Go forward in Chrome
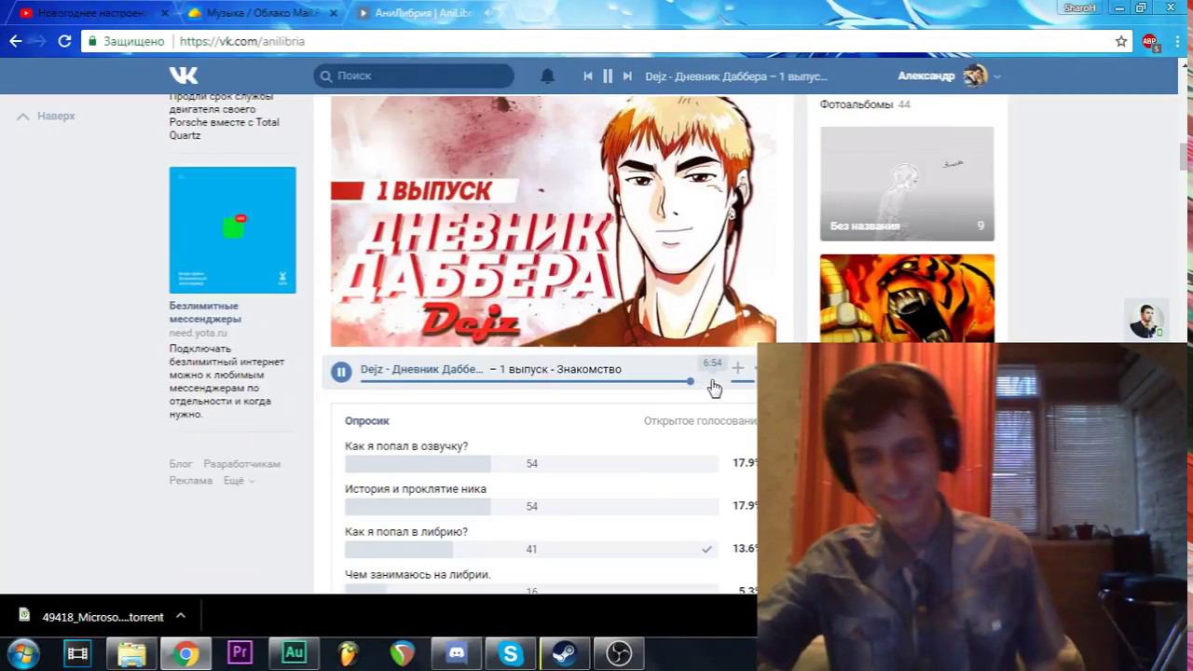Image resolution: width=1193 pixels, height=671 pixels. click(40, 41)
